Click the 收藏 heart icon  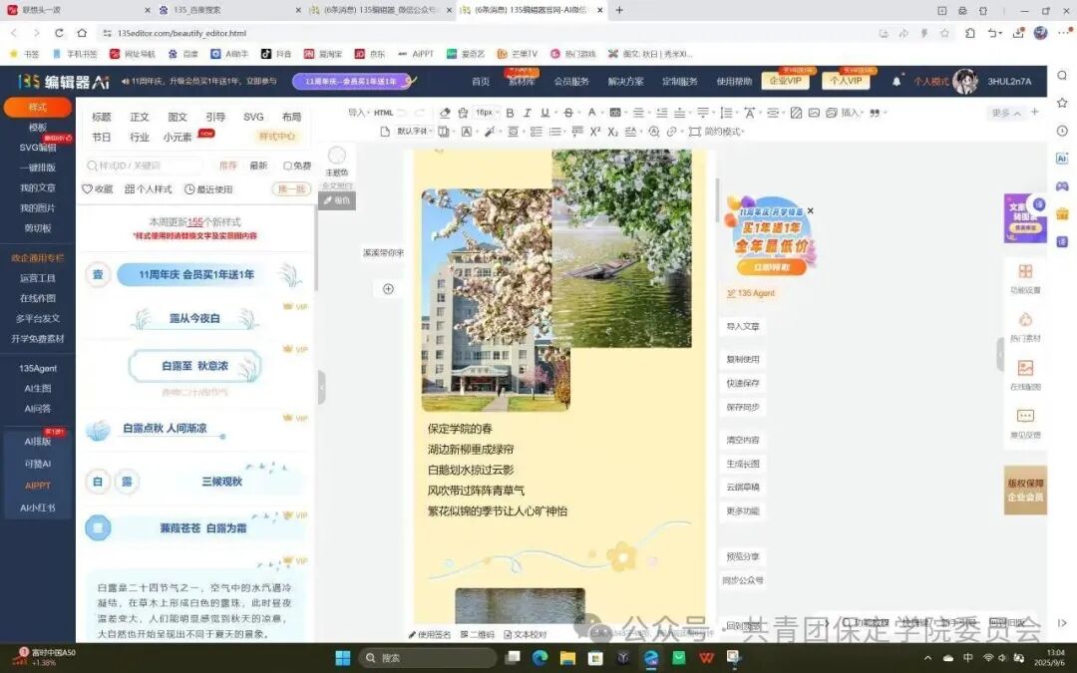(x=88, y=188)
